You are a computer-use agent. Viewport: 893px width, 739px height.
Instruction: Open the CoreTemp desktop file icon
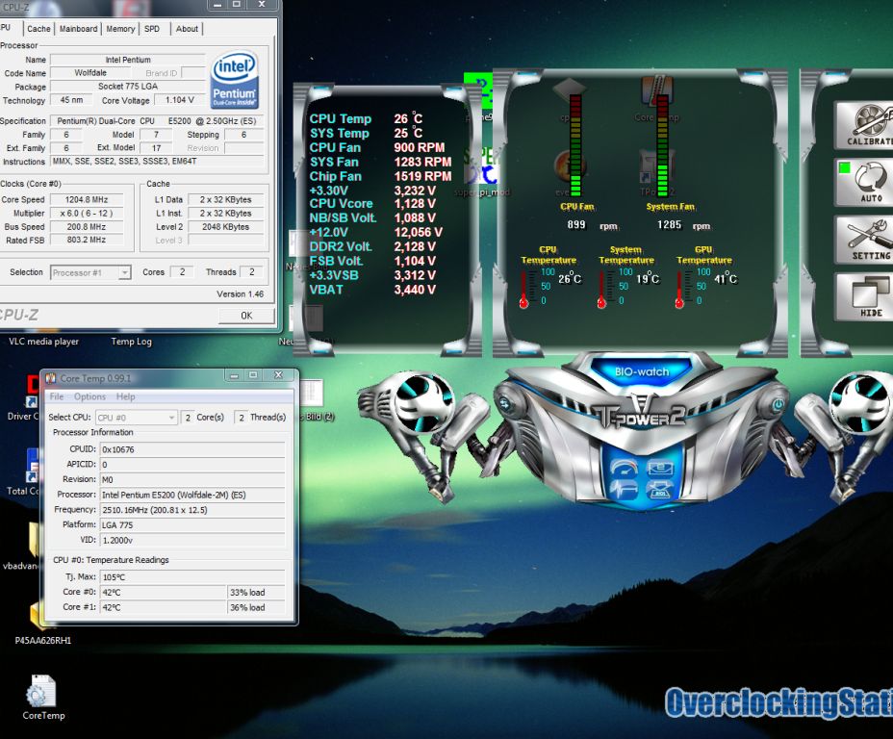click(42, 697)
